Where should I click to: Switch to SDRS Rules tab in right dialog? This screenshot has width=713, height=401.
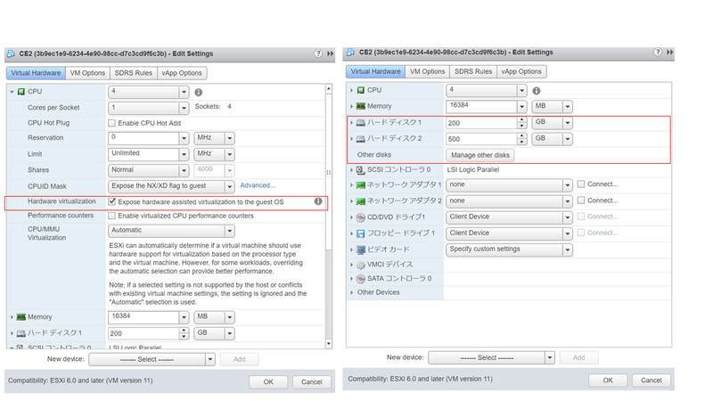(x=473, y=71)
